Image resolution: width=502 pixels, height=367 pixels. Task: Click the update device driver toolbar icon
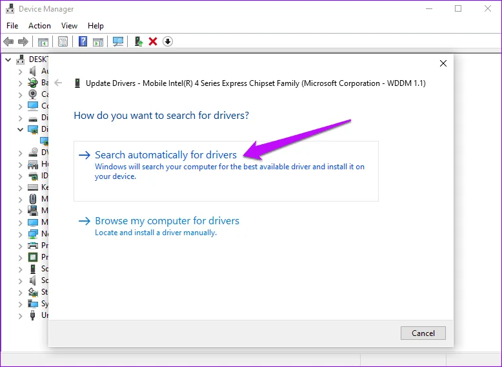coord(139,41)
